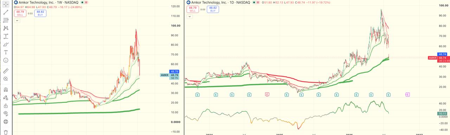Click 3d 7h countdown label on weekly axis
450x135 pixels.
(x=174, y=78)
